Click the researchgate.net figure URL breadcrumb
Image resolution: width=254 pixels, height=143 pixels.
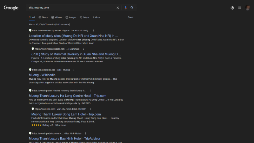pyautogui.click(x=61, y=30)
